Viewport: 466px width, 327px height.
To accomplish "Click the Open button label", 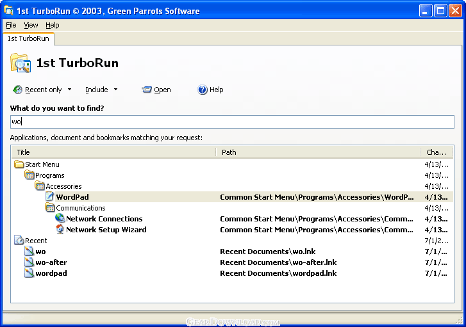I will 162,90.
